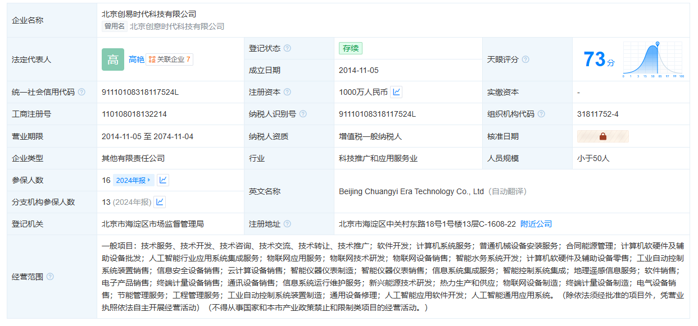Click the 增值税一般纳税人 value
This screenshot has height=326, width=698.
pyautogui.click(x=370, y=136)
